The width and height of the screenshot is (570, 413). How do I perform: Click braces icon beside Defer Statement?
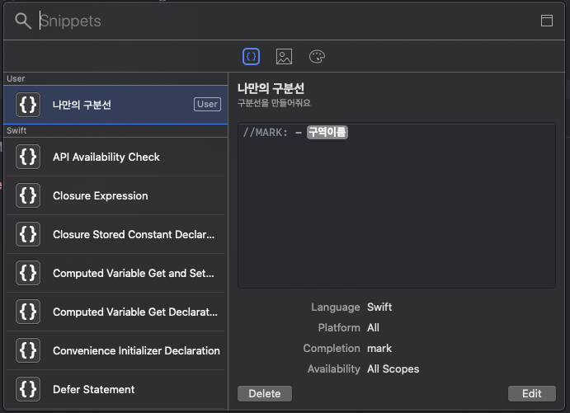point(28,389)
